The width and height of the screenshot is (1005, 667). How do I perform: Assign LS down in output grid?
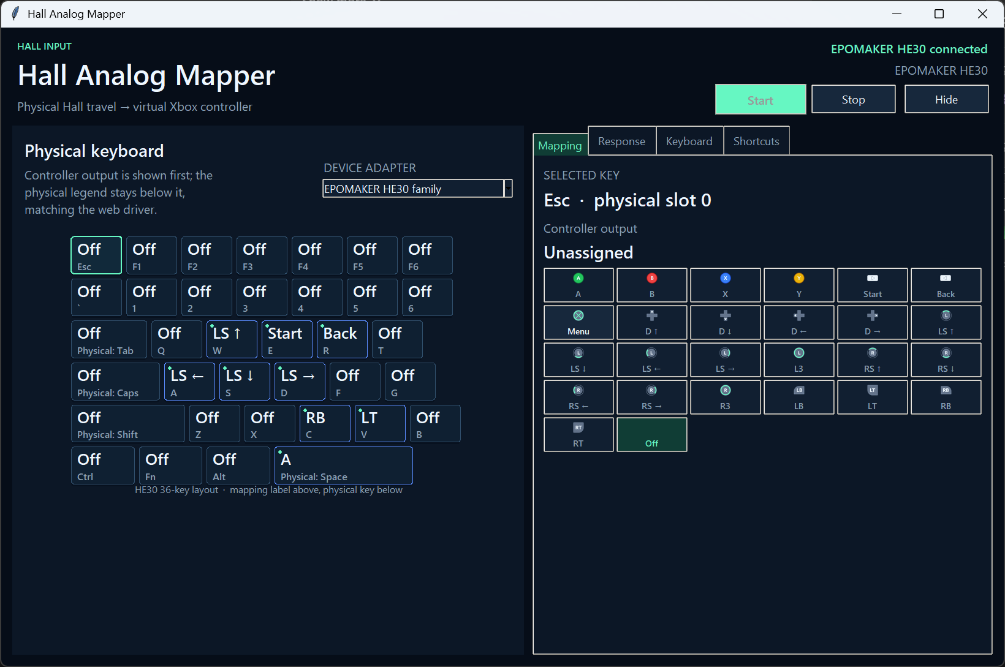(578, 360)
